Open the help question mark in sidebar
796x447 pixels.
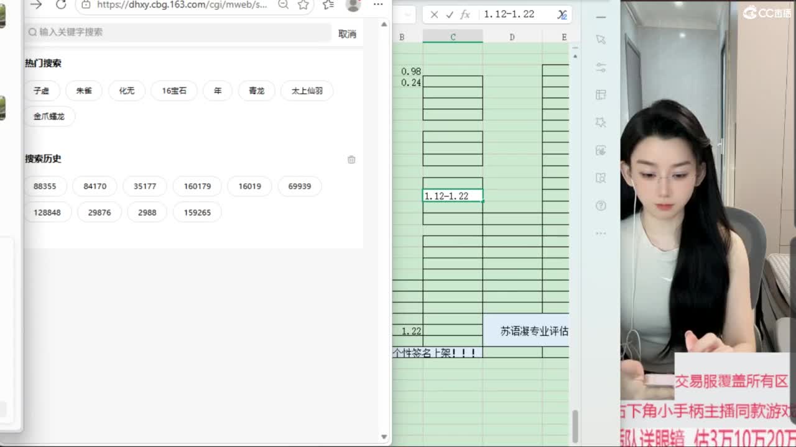[x=600, y=205]
